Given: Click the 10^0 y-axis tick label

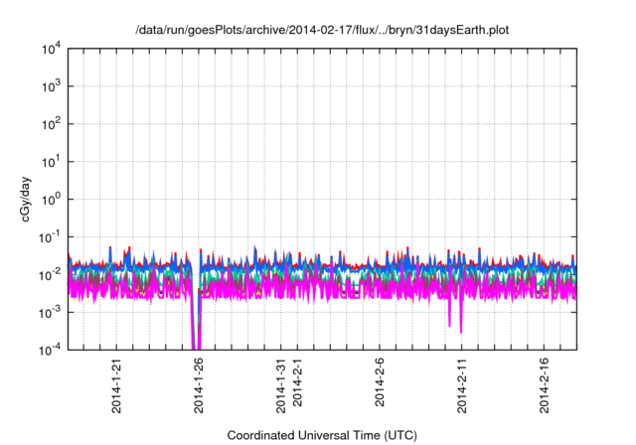Looking at the screenshot, I should [51, 199].
